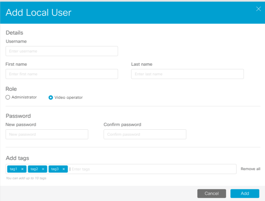Click the tag2 chip label text
Screen dimensions: 265x201
pos(34,169)
